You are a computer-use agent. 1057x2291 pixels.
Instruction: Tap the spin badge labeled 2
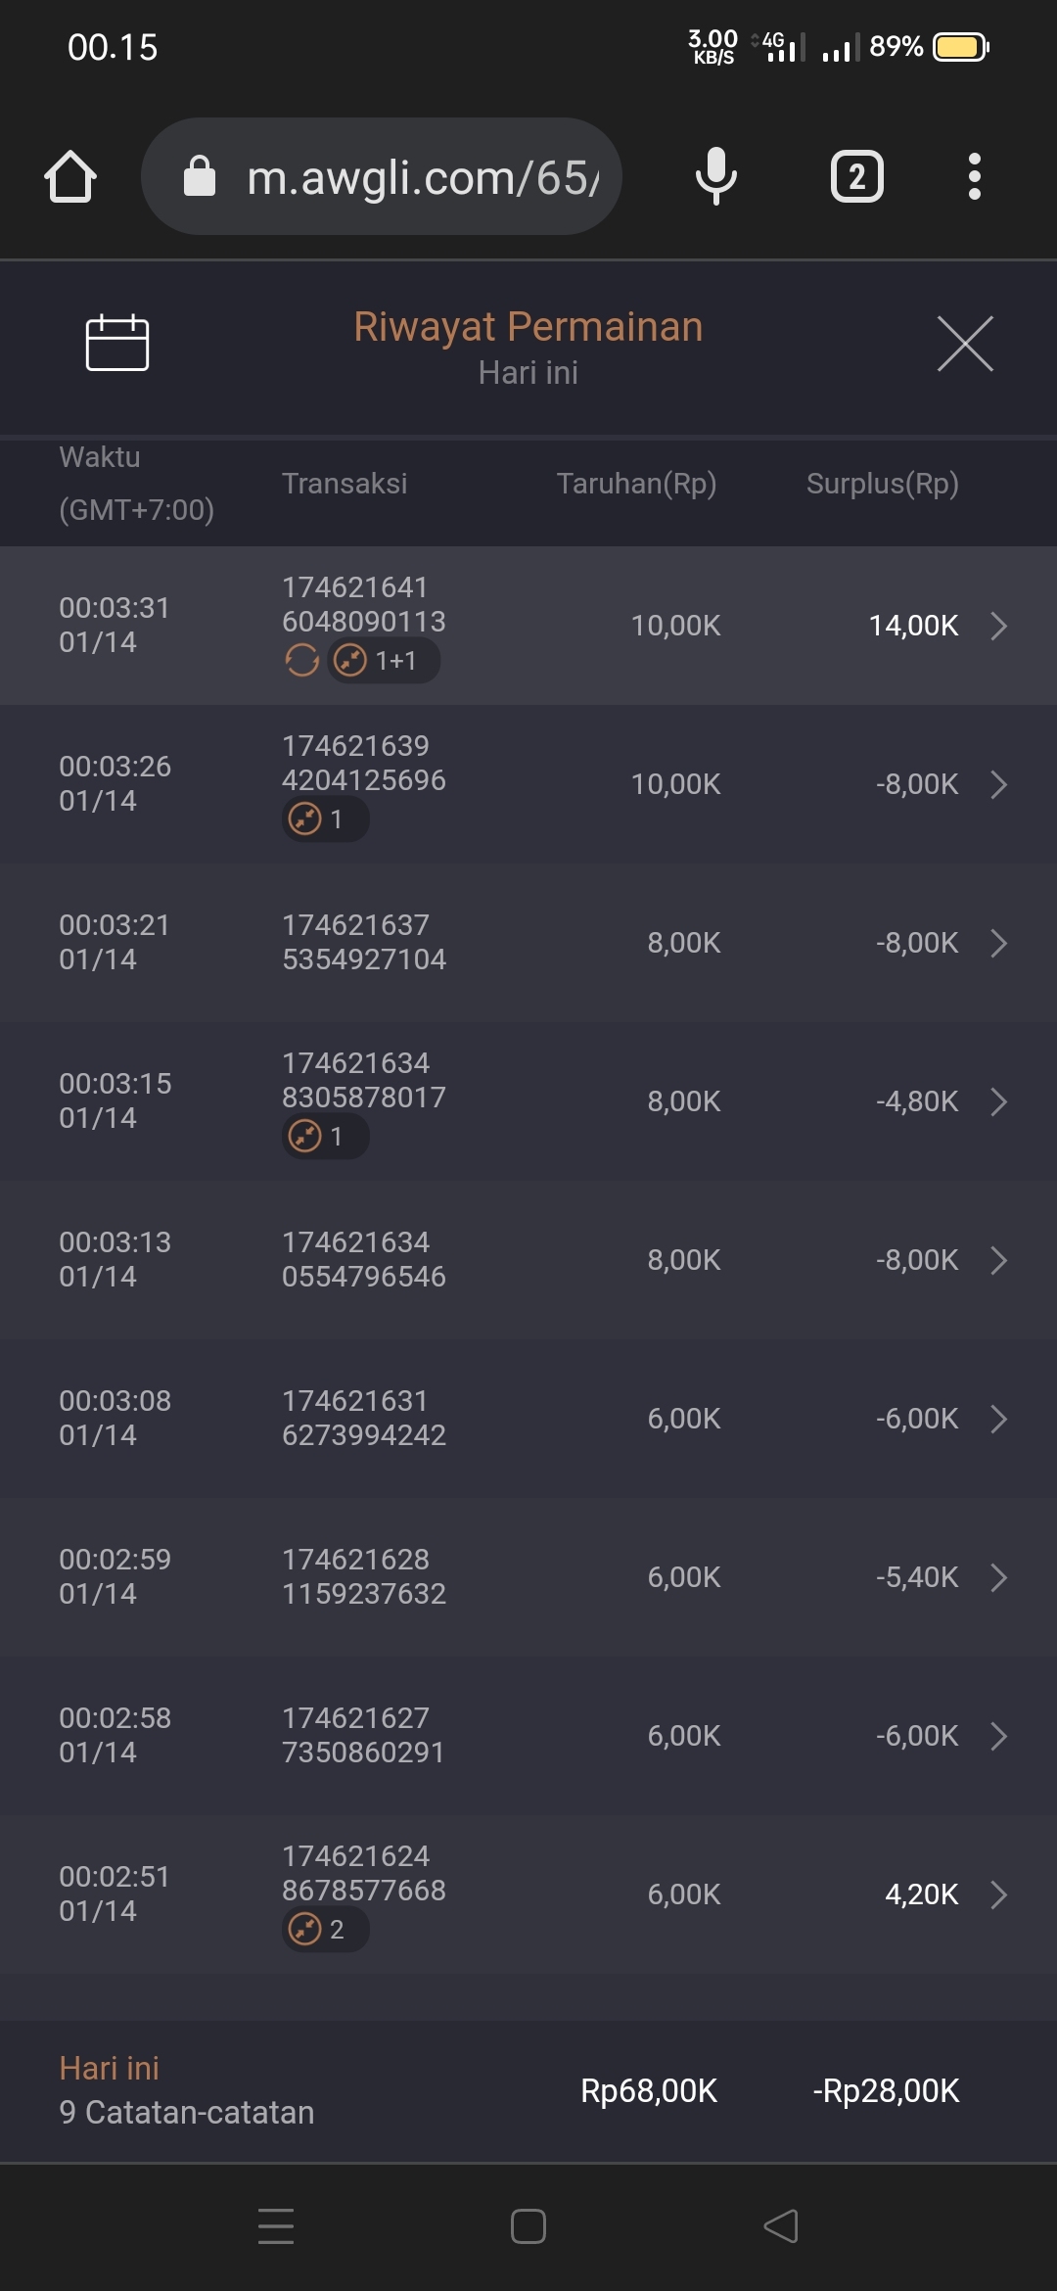coord(325,1929)
